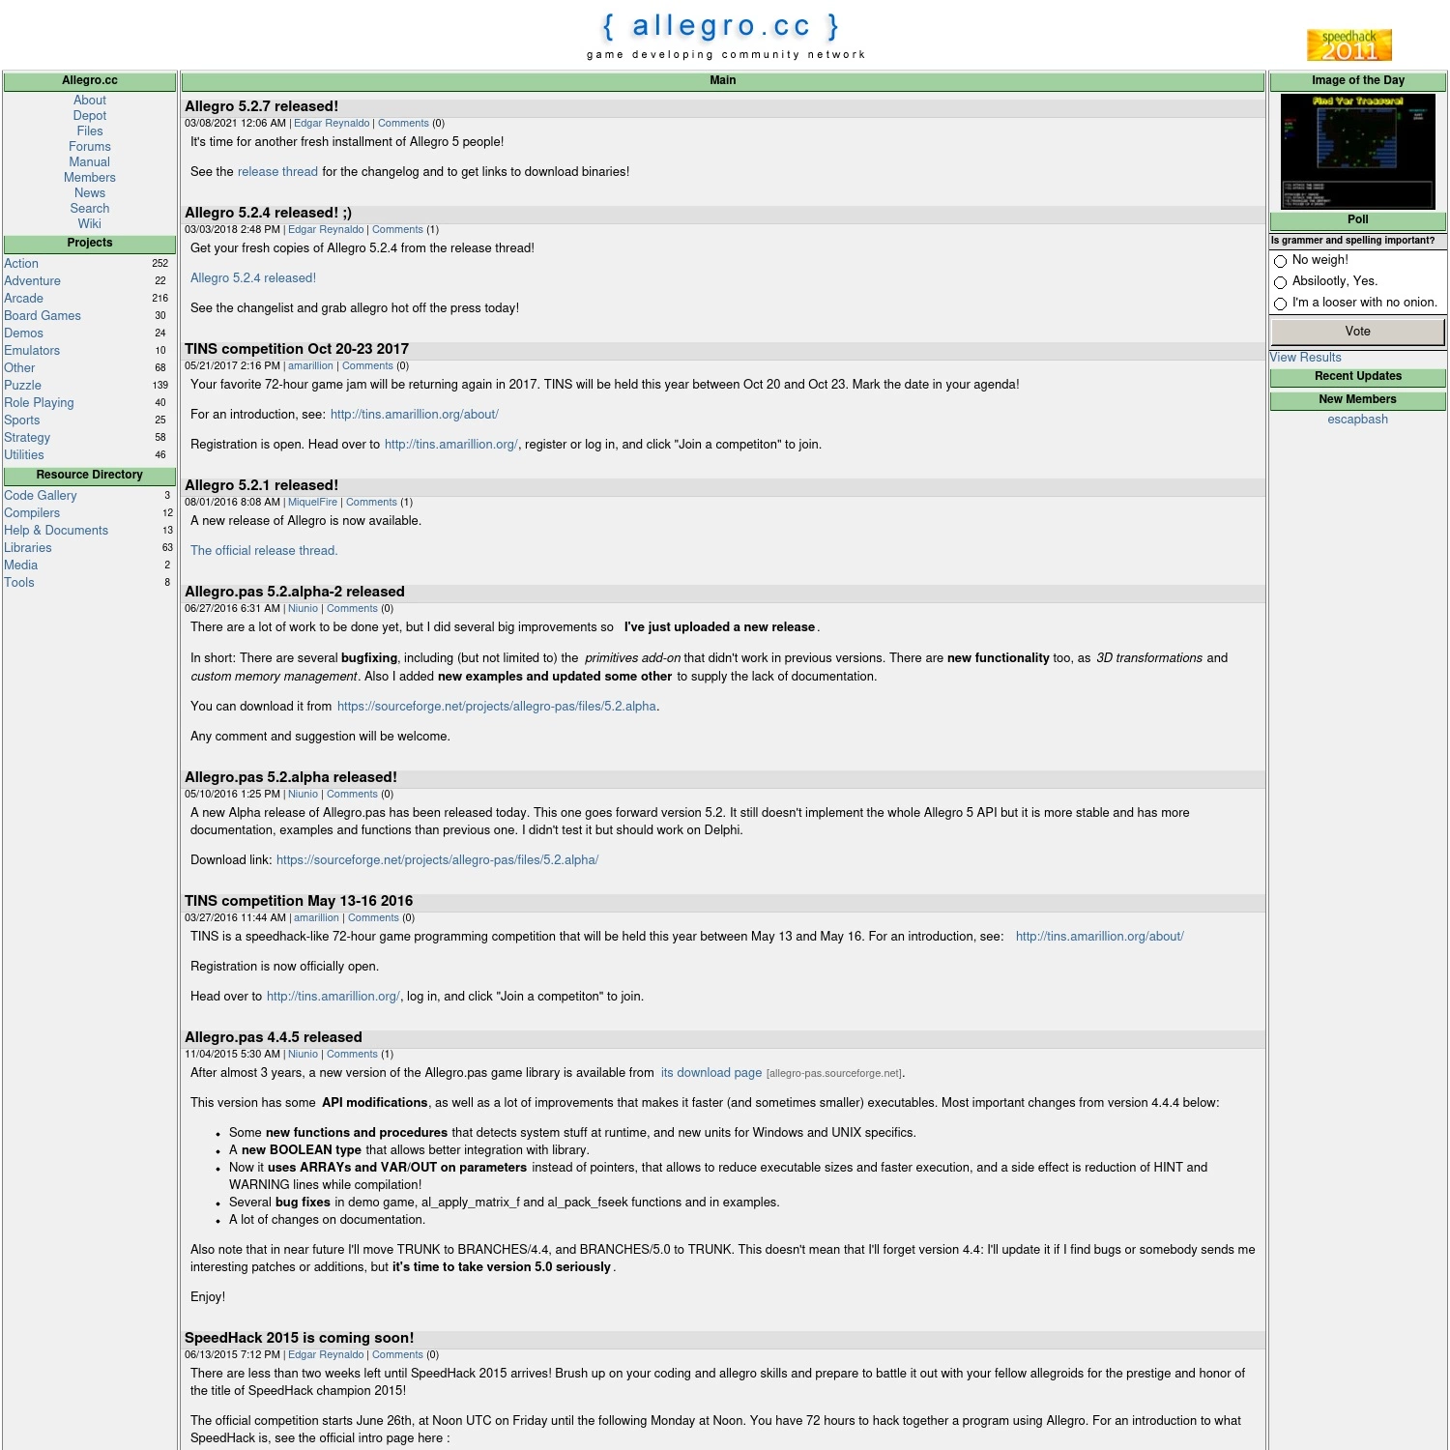Open Edgar Reynaldo on SpeedHack 2015 post
This screenshot has width=1450, height=1450.
coord(326,1355)
